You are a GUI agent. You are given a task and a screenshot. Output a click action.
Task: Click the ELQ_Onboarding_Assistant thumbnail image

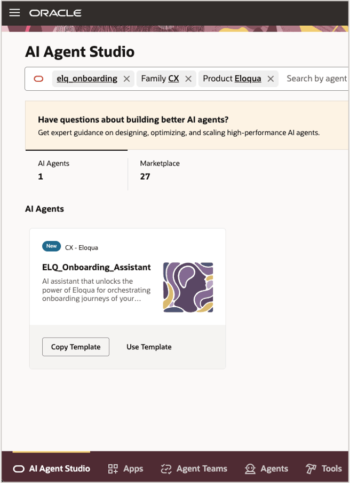pos(188,287)
